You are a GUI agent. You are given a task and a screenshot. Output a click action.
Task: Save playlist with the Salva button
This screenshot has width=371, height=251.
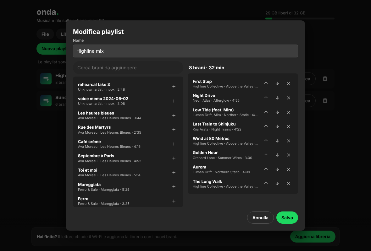(287, 218)
